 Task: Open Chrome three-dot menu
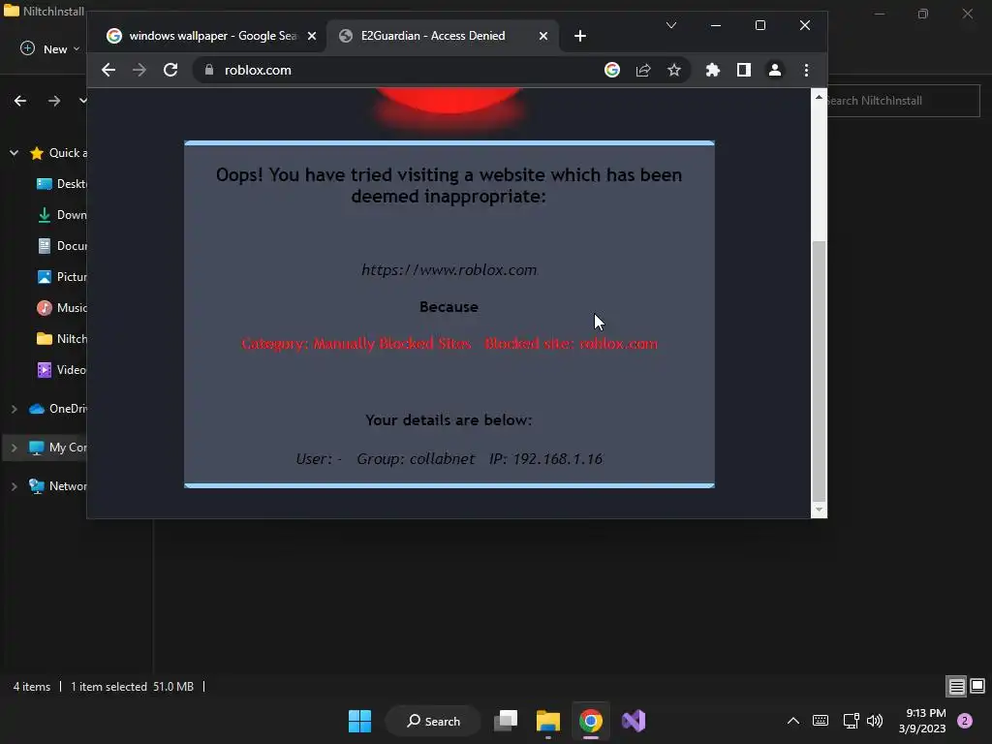tap(806, 70)
